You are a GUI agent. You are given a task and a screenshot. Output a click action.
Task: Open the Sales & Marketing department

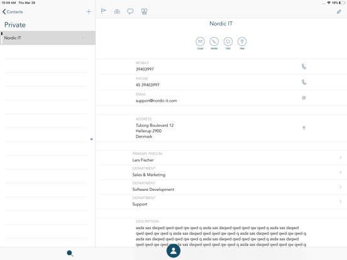click(221, 173)
